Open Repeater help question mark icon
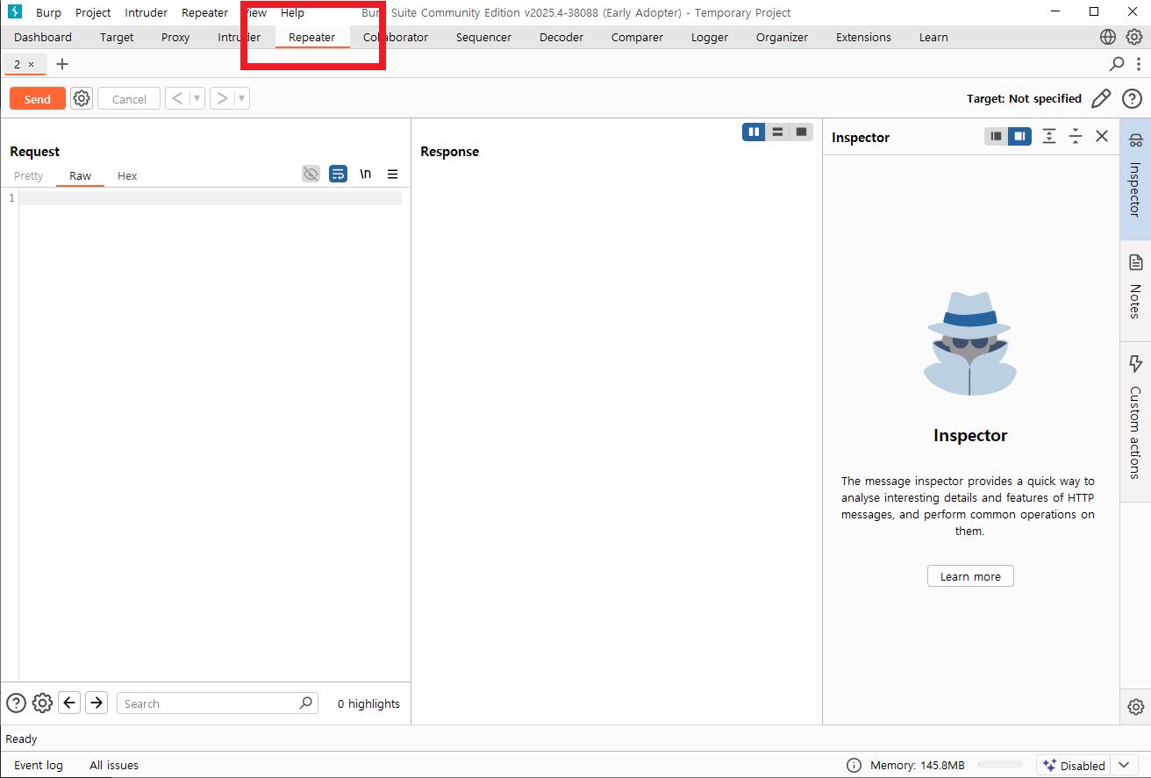The height and width of the screenshot is (778, 1151). coord(1132,99)
